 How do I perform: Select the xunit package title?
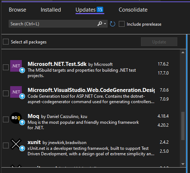tap(34, 142)
